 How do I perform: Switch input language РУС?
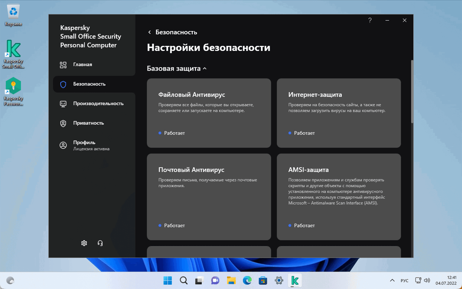pyautogui.click(x=404, y=281)
